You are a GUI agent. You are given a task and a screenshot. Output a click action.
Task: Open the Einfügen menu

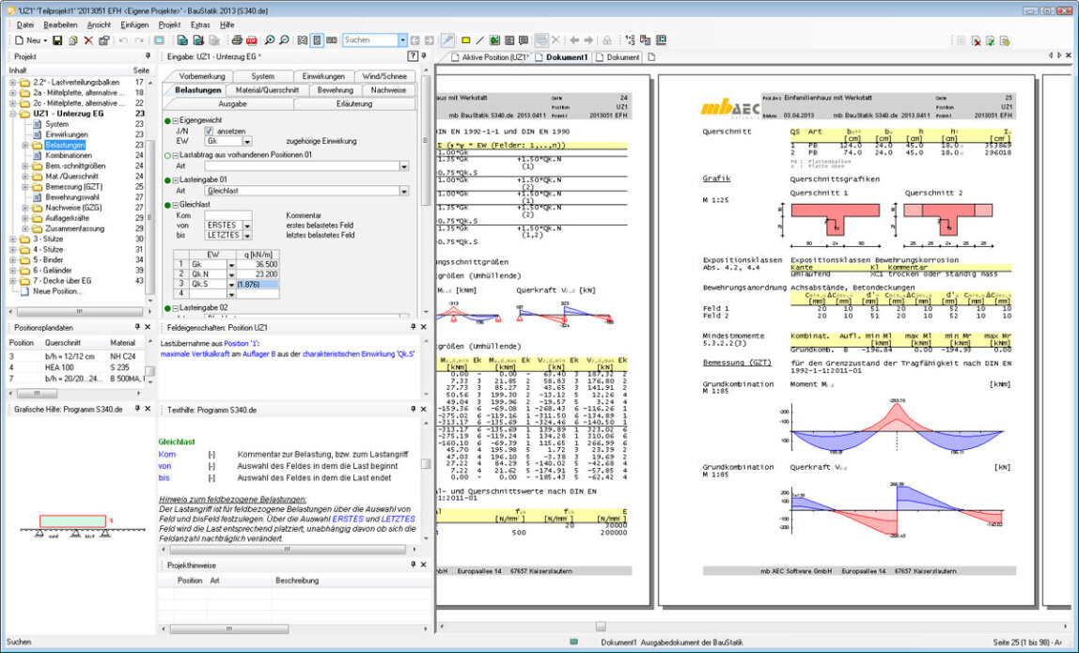tap(134, 24)
